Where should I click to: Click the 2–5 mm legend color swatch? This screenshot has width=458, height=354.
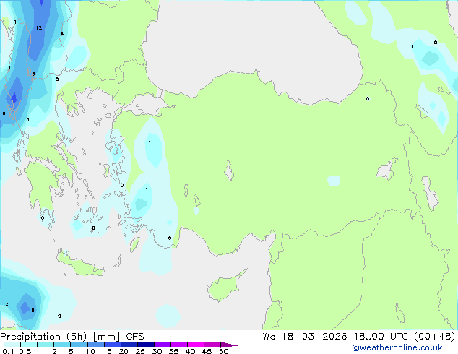62,345
